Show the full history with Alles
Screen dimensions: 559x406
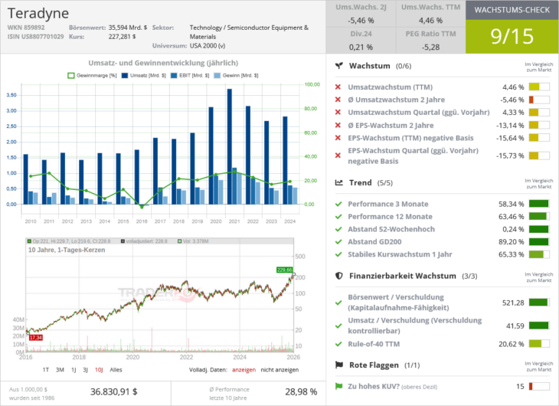(x=116, y=369)
